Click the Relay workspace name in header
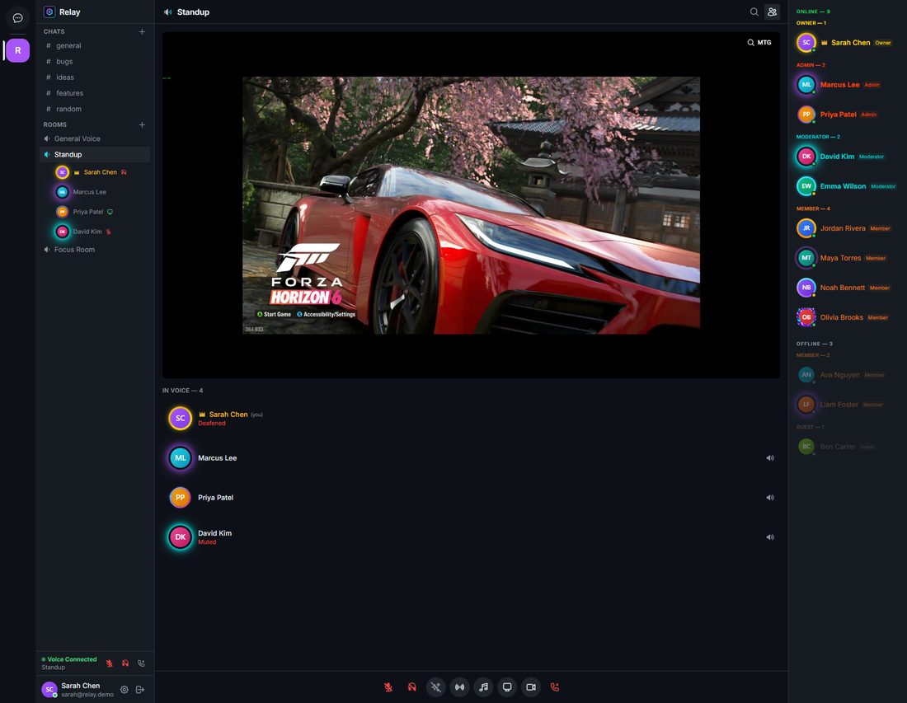Screen dimensions: 907x703 pos(69,12)
